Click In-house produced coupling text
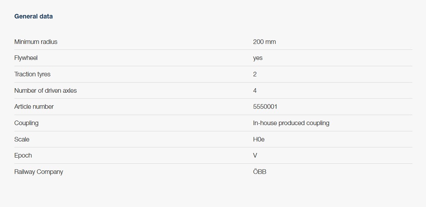This screenshot has height=207, width=426. click(291, 123)
